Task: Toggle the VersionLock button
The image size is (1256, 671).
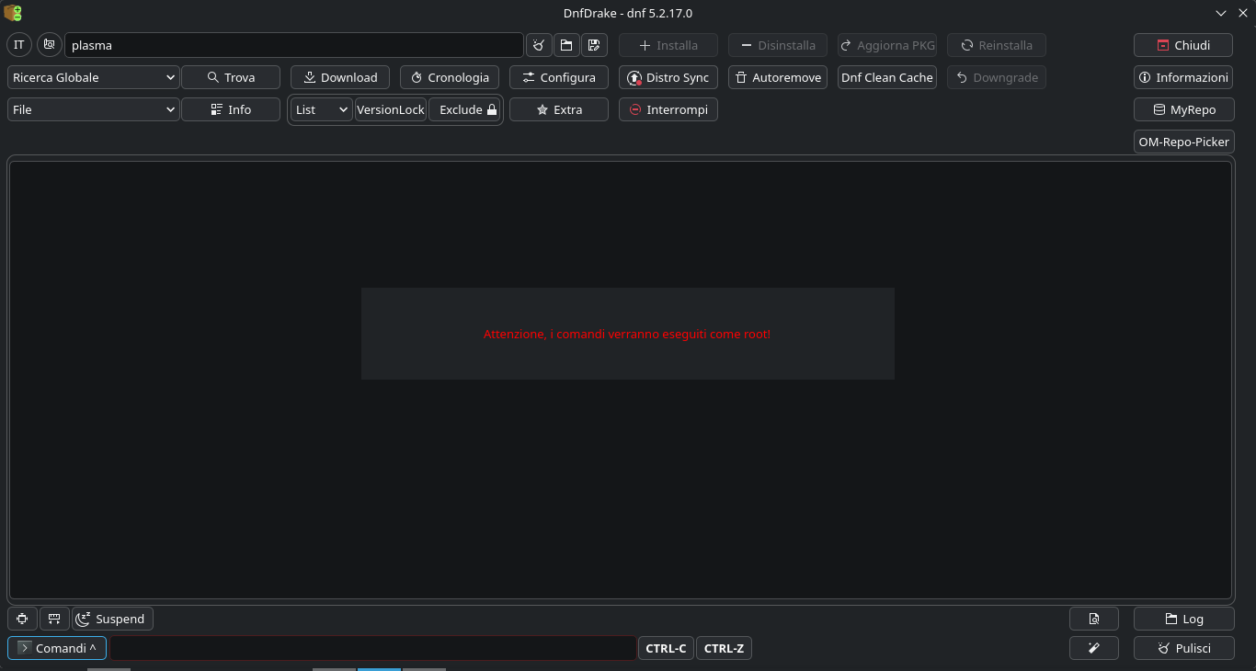Action: 391,109
